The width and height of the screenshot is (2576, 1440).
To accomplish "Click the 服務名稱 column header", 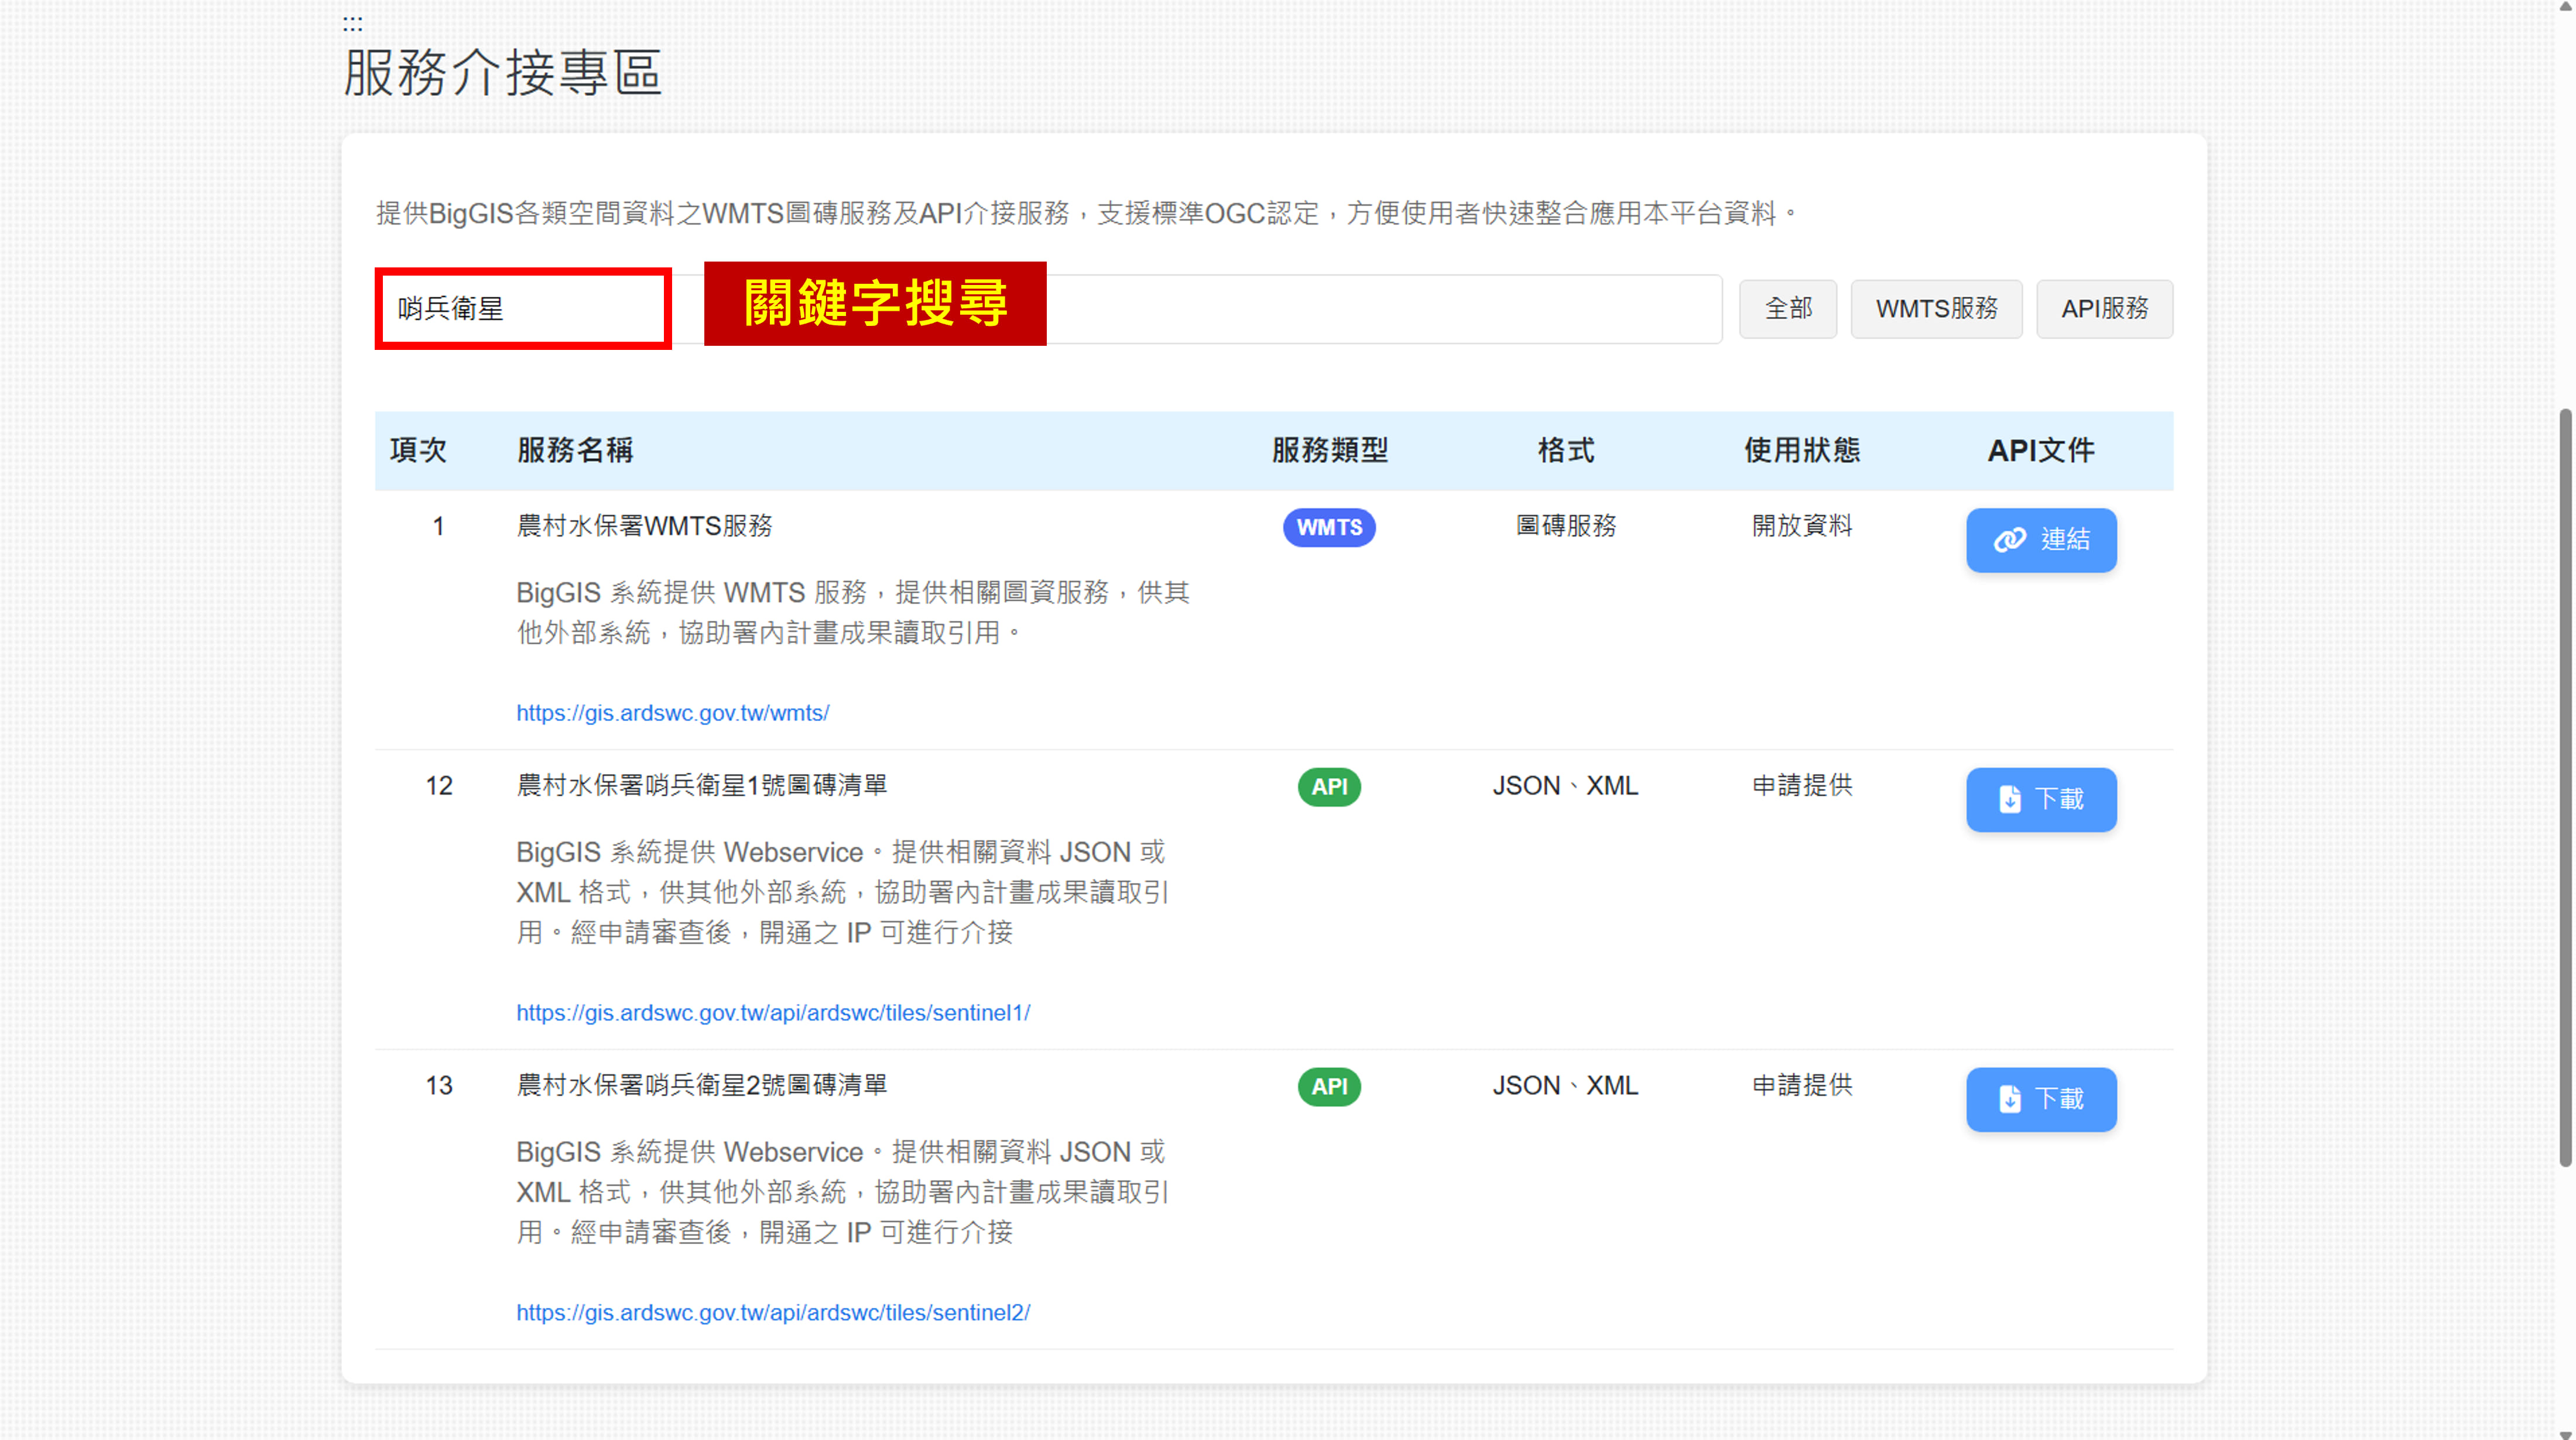I will [x=574, y=450].
